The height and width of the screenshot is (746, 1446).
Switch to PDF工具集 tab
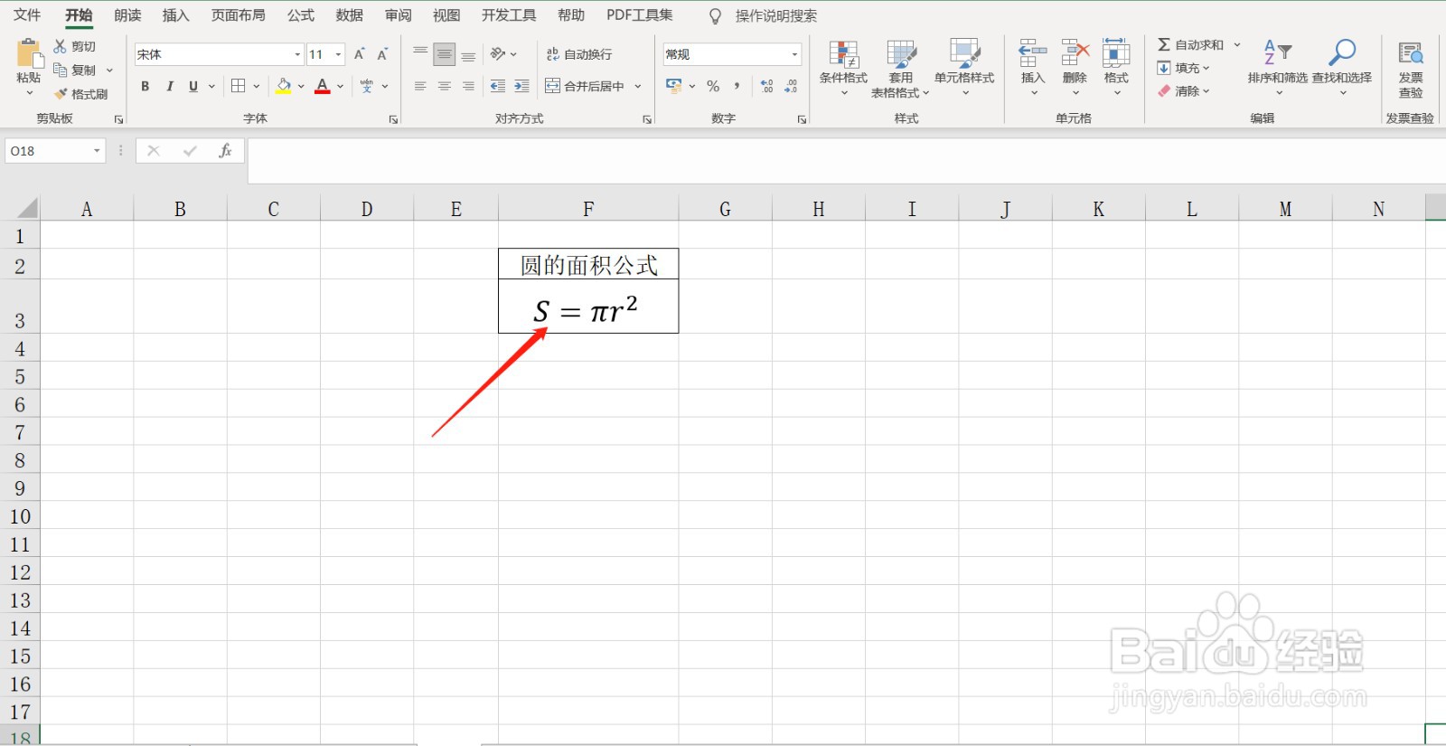(x=640, y=15)
